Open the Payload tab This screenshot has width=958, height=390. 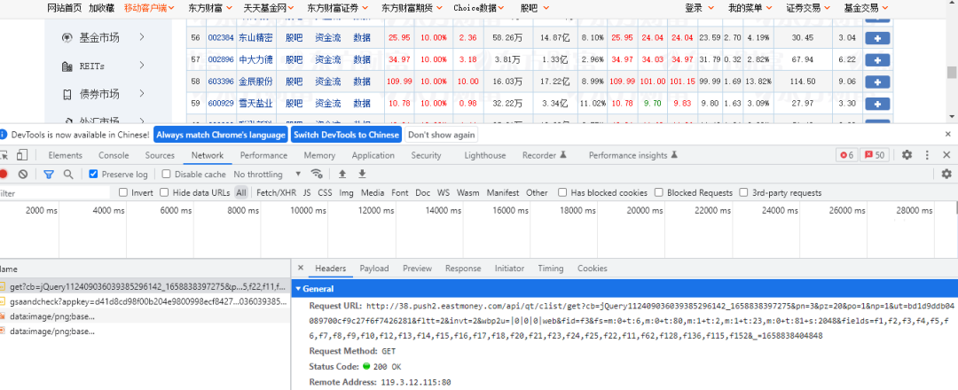[x=374, y=268]
